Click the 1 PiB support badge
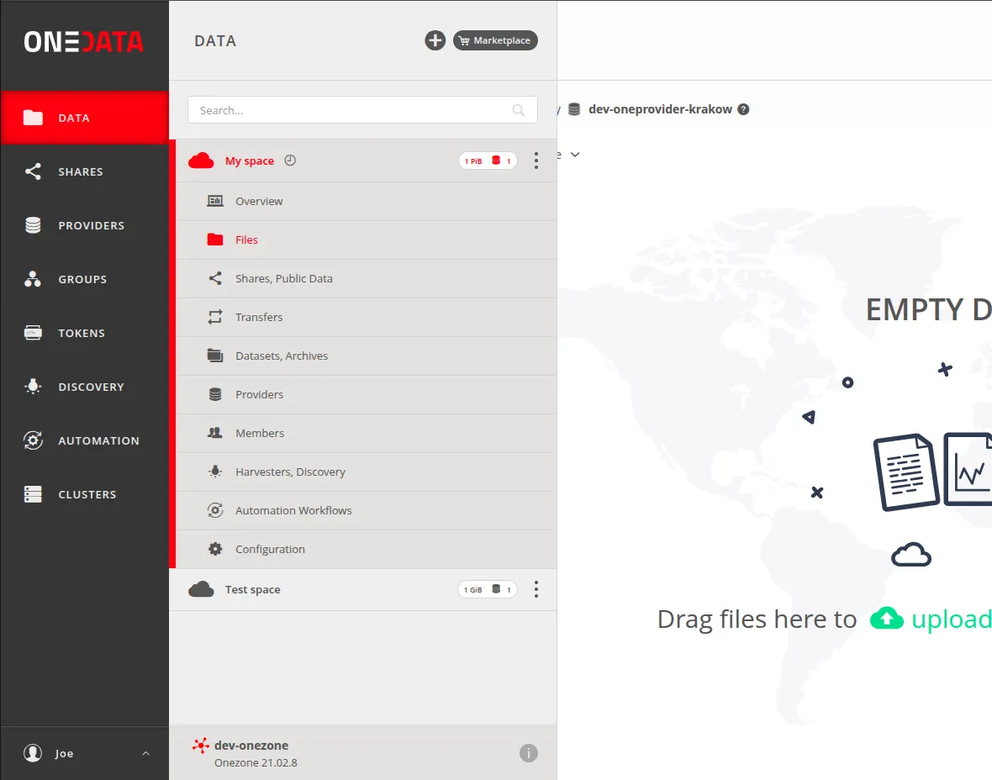Image resolution: width=992 pixels, height=780 pixels. pyautogui.click(x=488, y=161)
